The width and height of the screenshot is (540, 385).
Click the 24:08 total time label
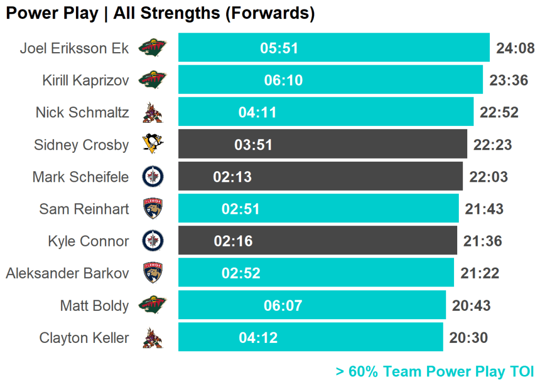[x=515, y=48]
